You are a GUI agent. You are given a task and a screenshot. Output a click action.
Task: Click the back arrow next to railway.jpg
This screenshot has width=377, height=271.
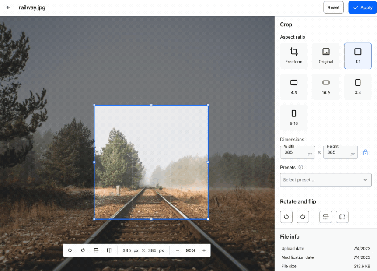[8, 7]
